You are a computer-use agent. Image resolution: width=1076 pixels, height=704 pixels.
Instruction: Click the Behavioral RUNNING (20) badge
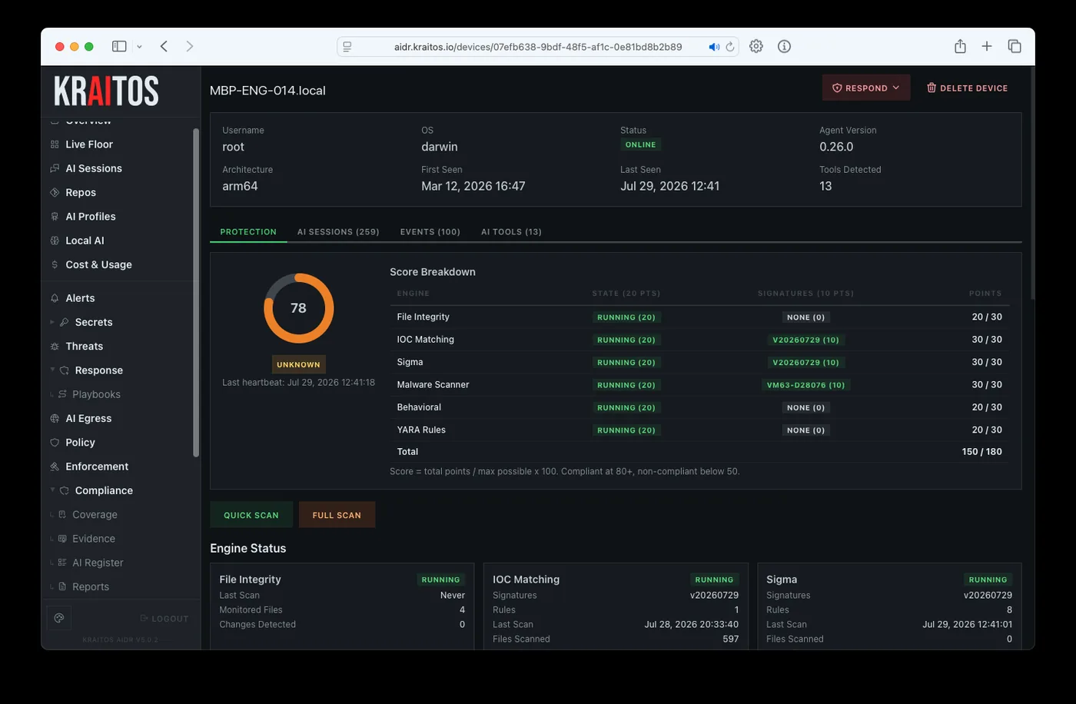(626, 407)
